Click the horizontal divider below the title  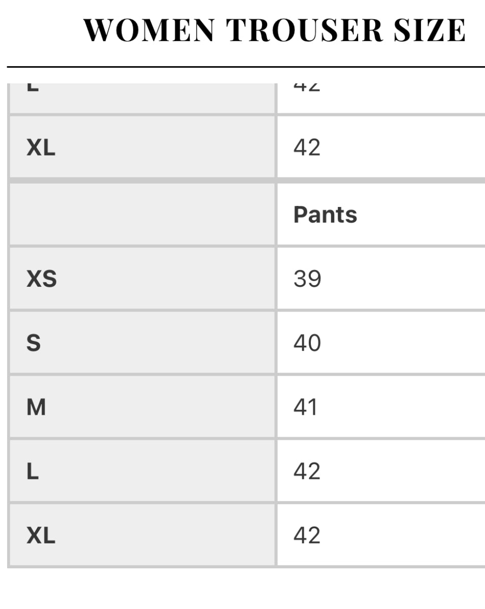pyautogui.click(x=246, y=67)
